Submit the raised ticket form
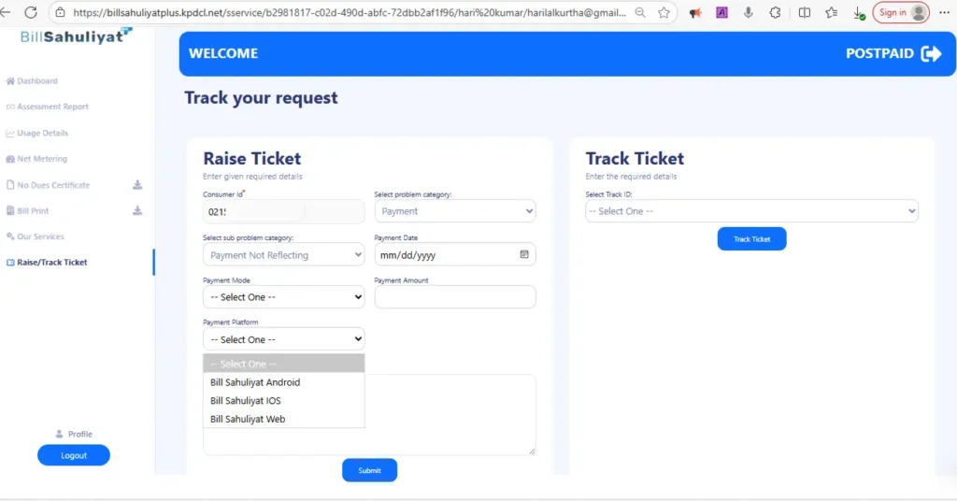Image resolution: width=957 pixels, height=501 pixels. pos(369,470)
